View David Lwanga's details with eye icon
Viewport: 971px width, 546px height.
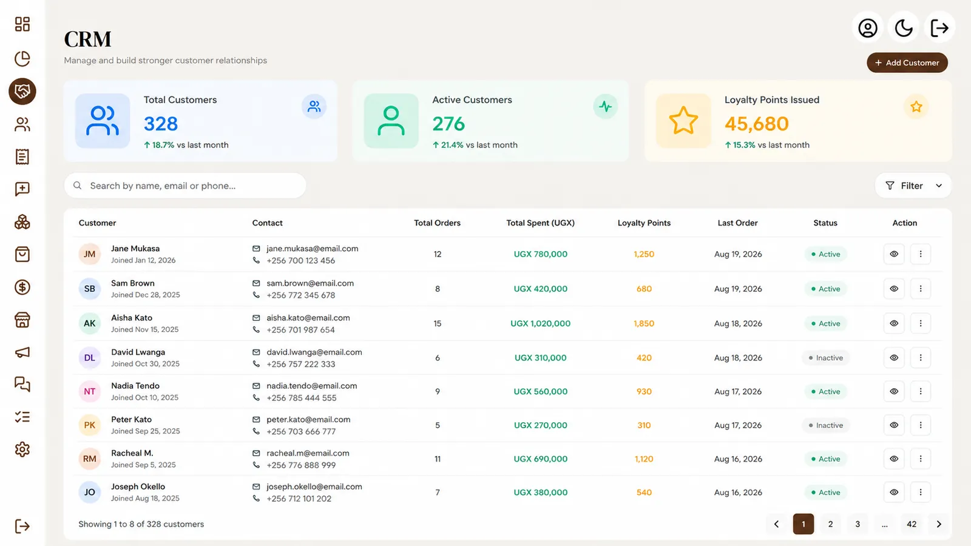[x=894, y=358]
